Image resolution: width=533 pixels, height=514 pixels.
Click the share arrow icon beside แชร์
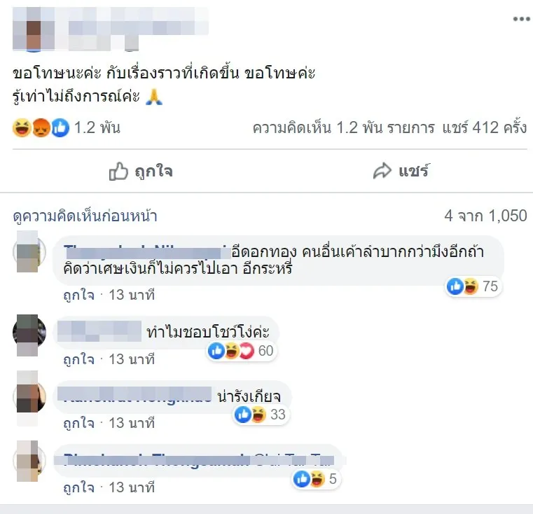pos(382,171)
